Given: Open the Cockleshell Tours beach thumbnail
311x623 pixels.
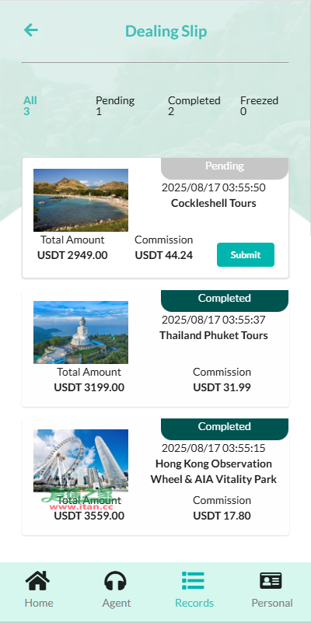Looking at the screenshot, I should (x=81, y=200).
